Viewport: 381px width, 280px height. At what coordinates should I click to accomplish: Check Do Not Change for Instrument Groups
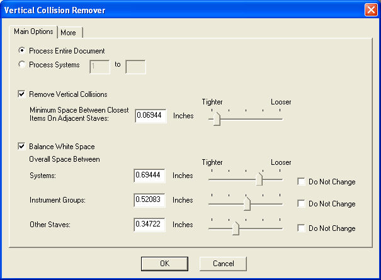tap(302, 204)
